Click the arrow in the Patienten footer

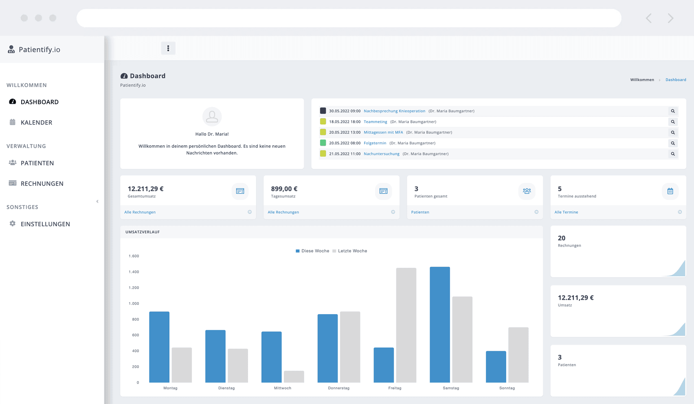pos(536,212)
